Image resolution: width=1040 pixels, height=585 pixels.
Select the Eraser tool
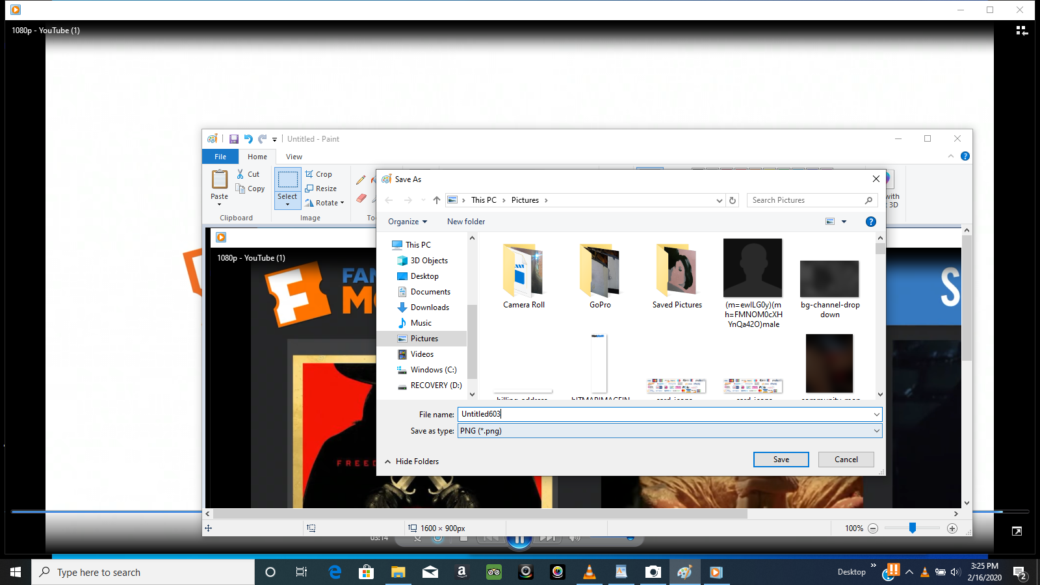click(362, 199)
